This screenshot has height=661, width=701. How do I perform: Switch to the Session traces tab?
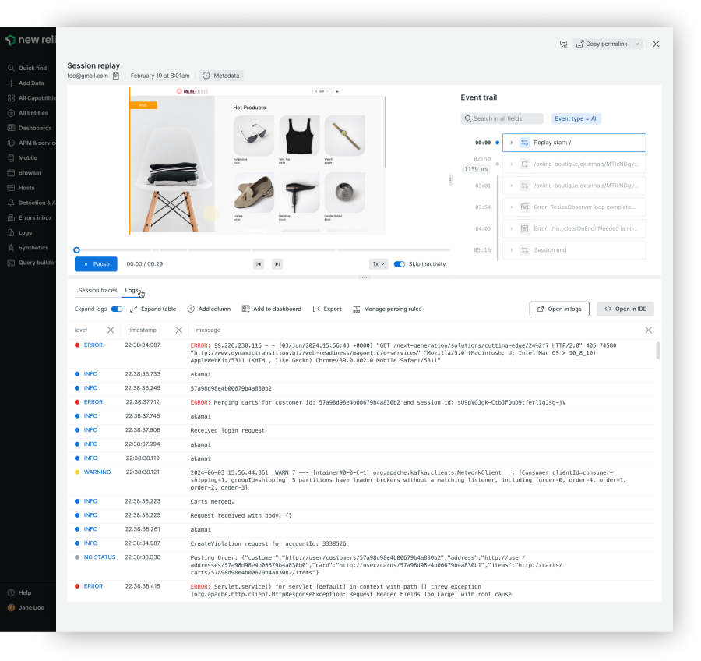pos(97,290)
